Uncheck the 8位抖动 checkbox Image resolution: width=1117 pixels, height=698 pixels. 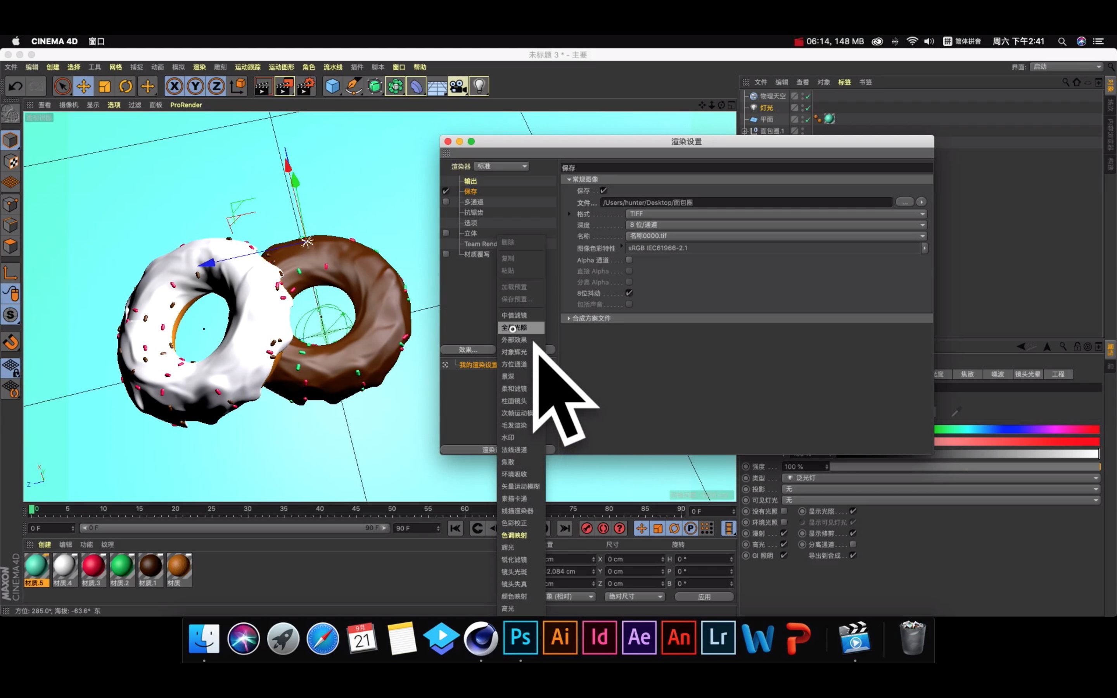pyautogui.click(x=629, y=293)
